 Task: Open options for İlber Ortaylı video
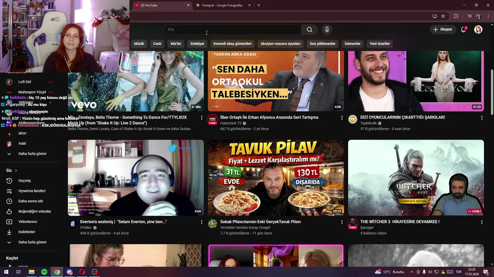(x=342, y=118)
